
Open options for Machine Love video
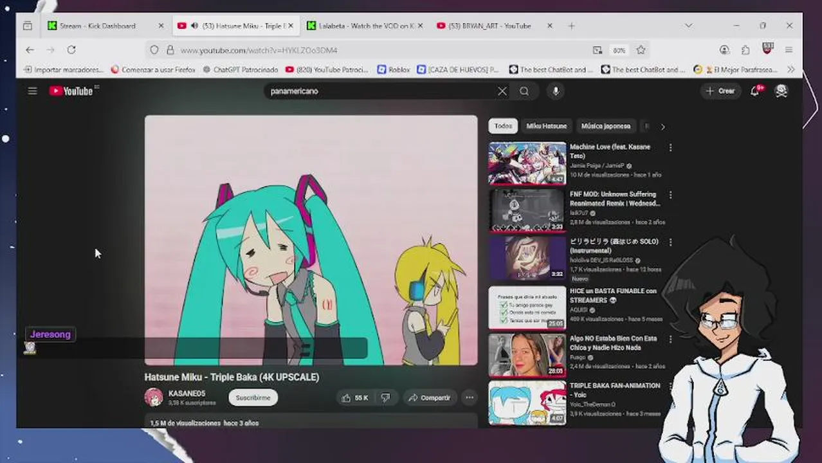[670, 147]
